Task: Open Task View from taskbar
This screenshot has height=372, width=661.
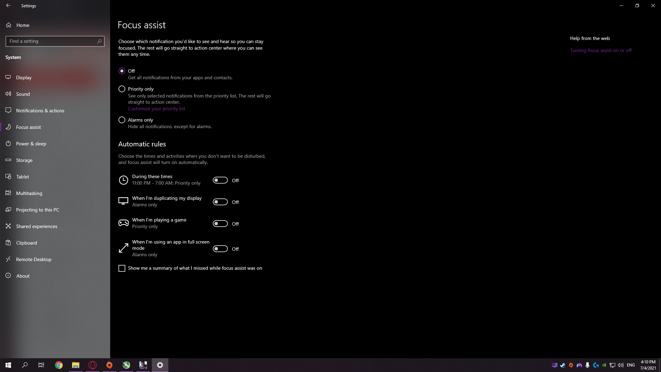Action: point(41,365)
